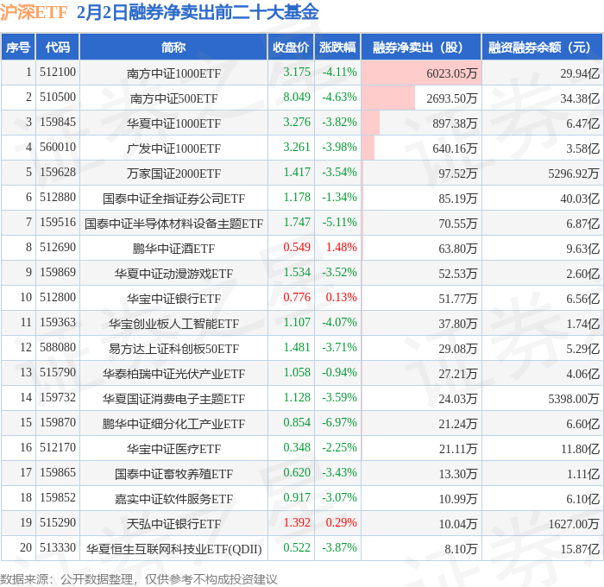
Task: Click the name 华夏恒生互联网科技业ETF(QDII)
Action: pyautogui.click(x=173, y=549)
